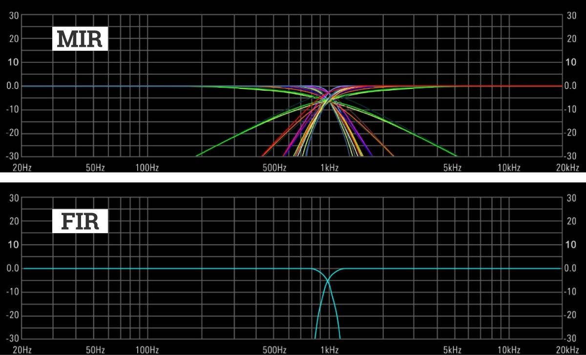Click the 50Hz label under the MIR graph
The image size is (586, 355).
(95, 168)
